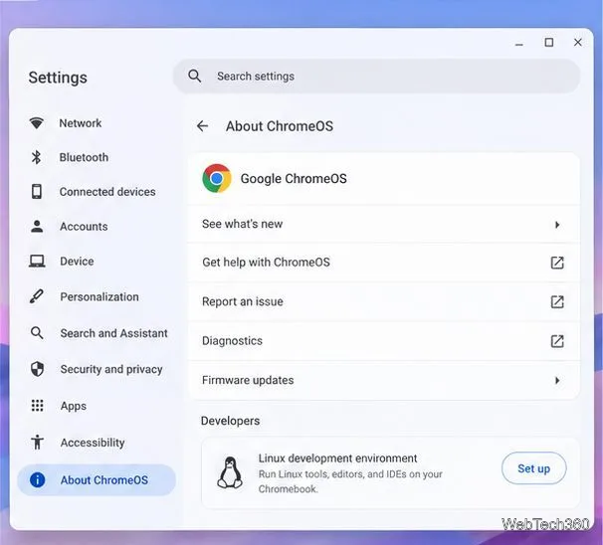Close the Settings window
The image size is (603, 545).
click(577, 43)
